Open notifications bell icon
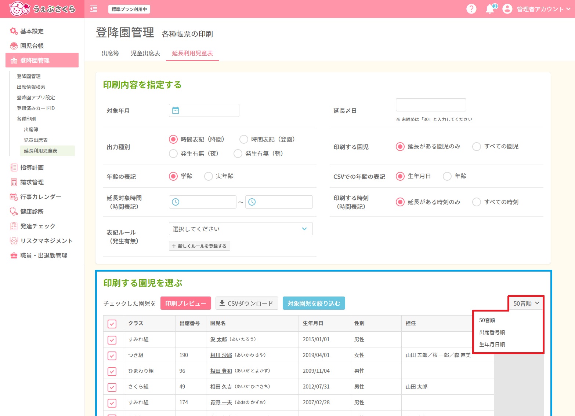Image resolution: width=575 pixels, height=416 pixels. (490, 9)
